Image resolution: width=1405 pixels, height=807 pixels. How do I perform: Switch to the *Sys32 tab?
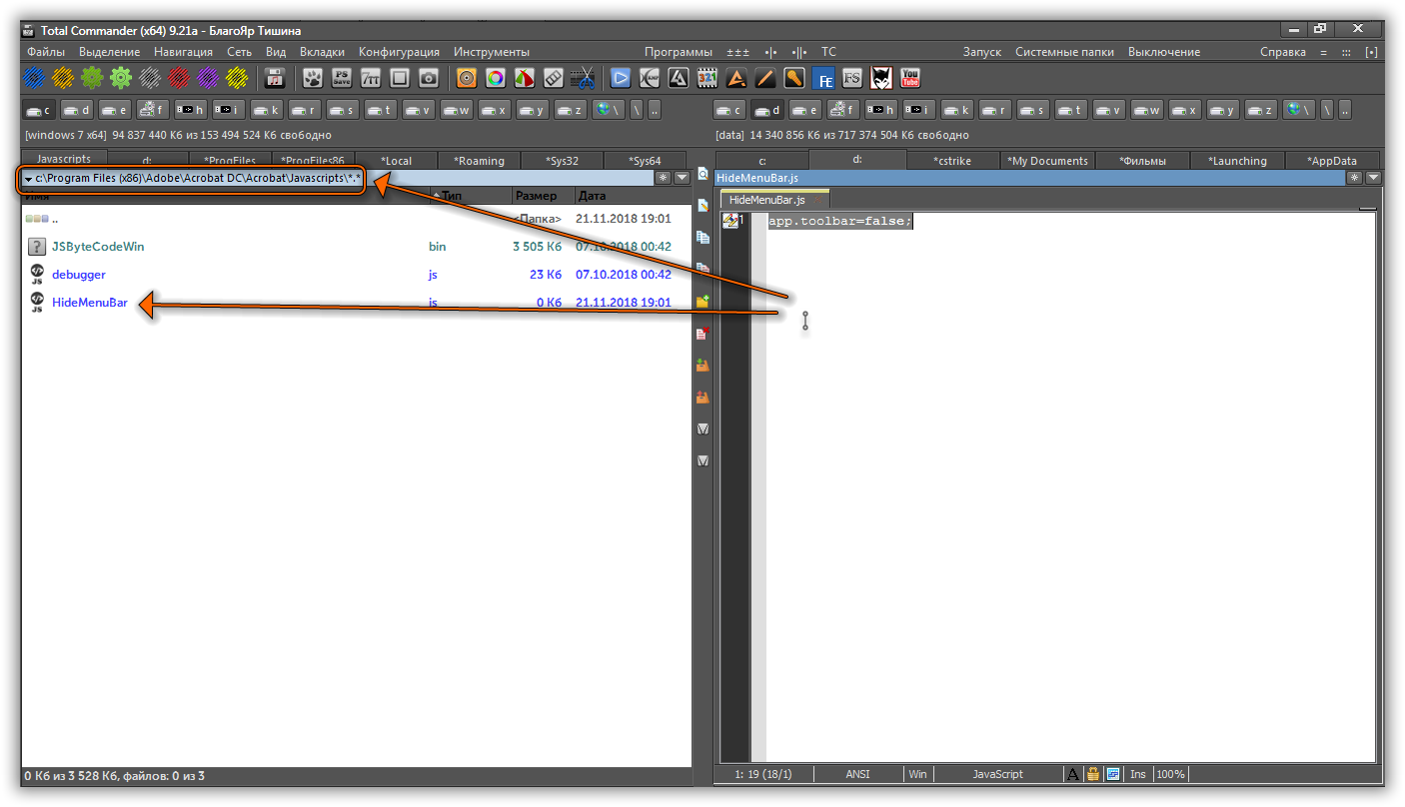[563, 160]
